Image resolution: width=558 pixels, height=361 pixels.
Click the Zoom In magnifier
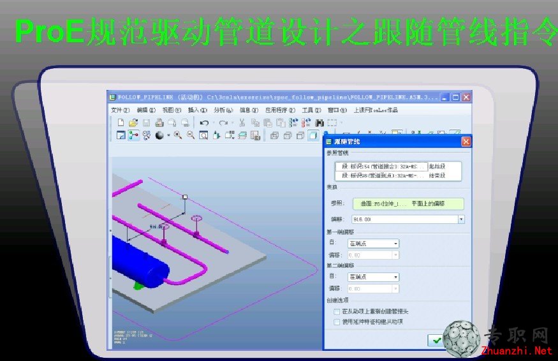[178, 135]
